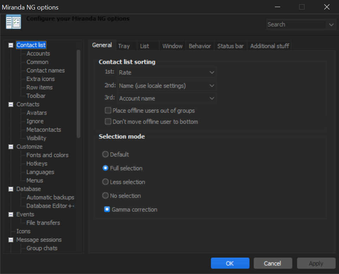Click the Cancel button

coord(273,263)
